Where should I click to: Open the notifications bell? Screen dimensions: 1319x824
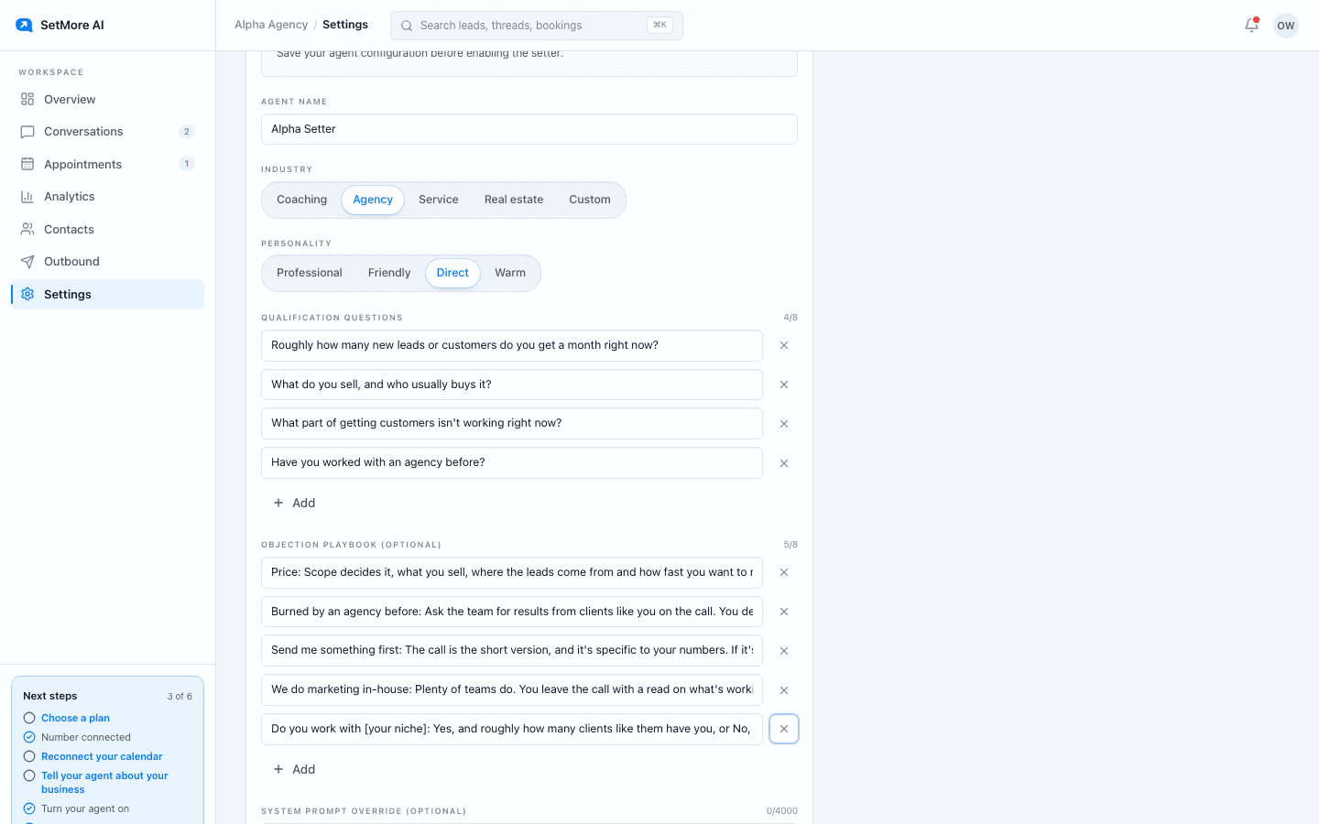[x=1251, y=25]
